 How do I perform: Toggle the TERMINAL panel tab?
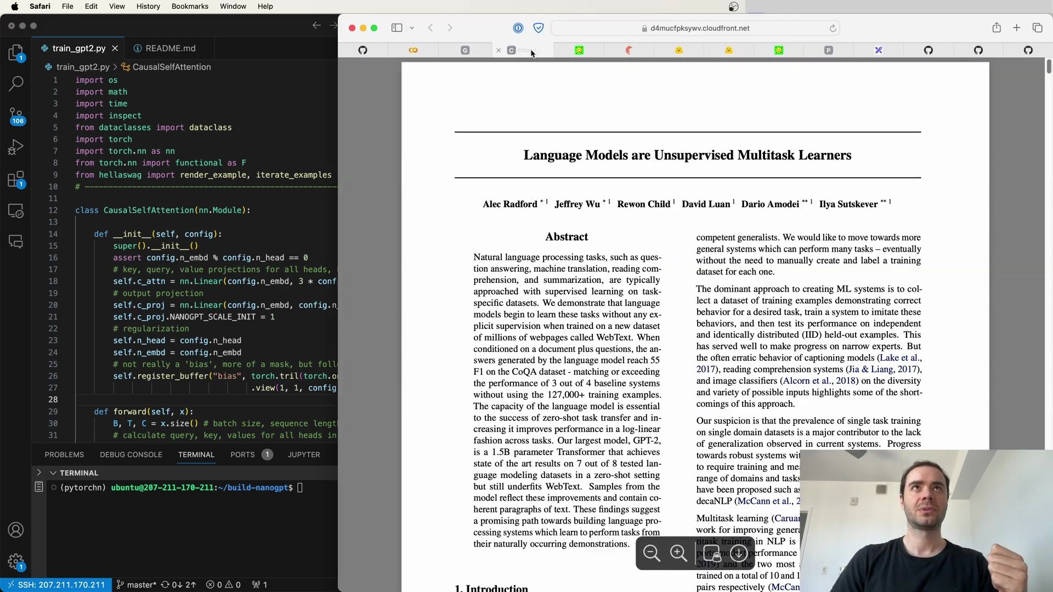click(x=195, y=454)
